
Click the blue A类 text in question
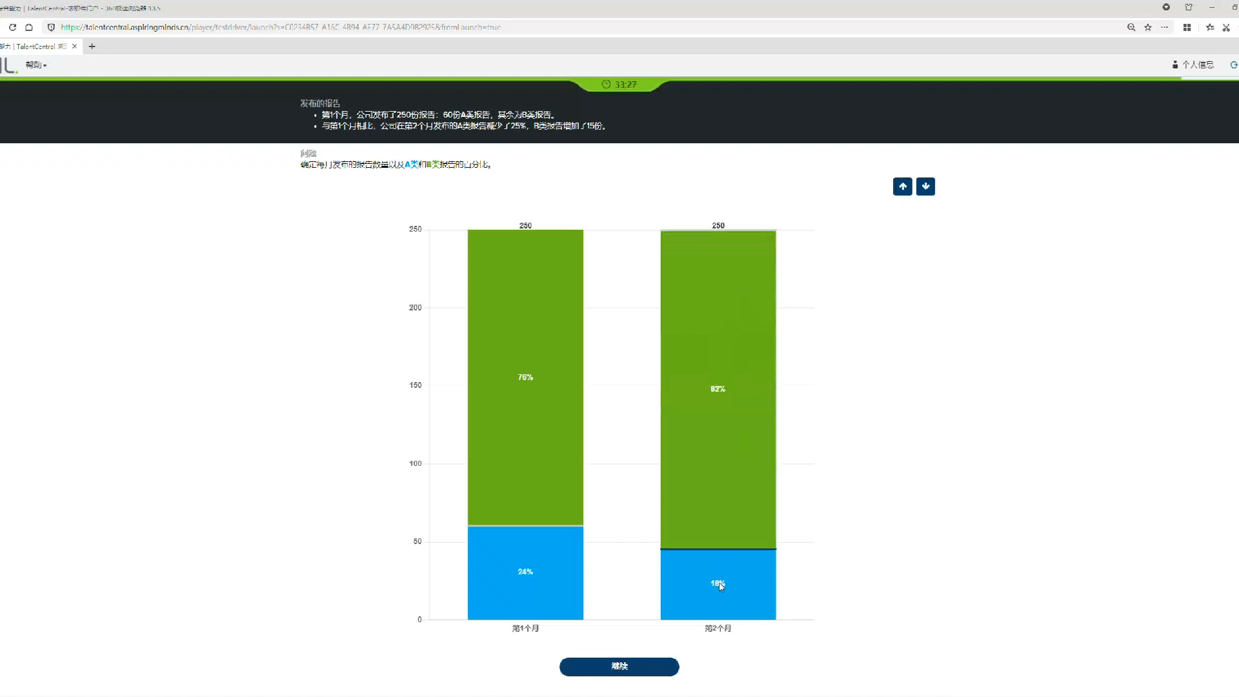412,165
